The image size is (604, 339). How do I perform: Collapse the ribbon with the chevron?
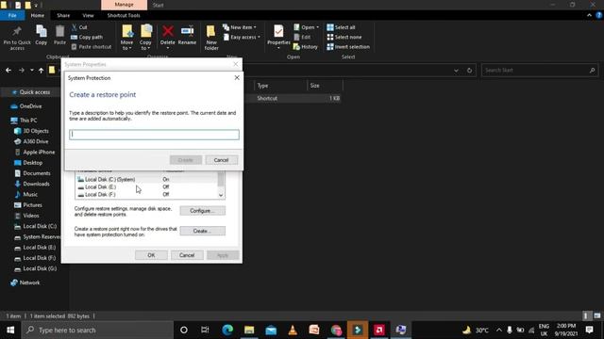tap(589, 15)
